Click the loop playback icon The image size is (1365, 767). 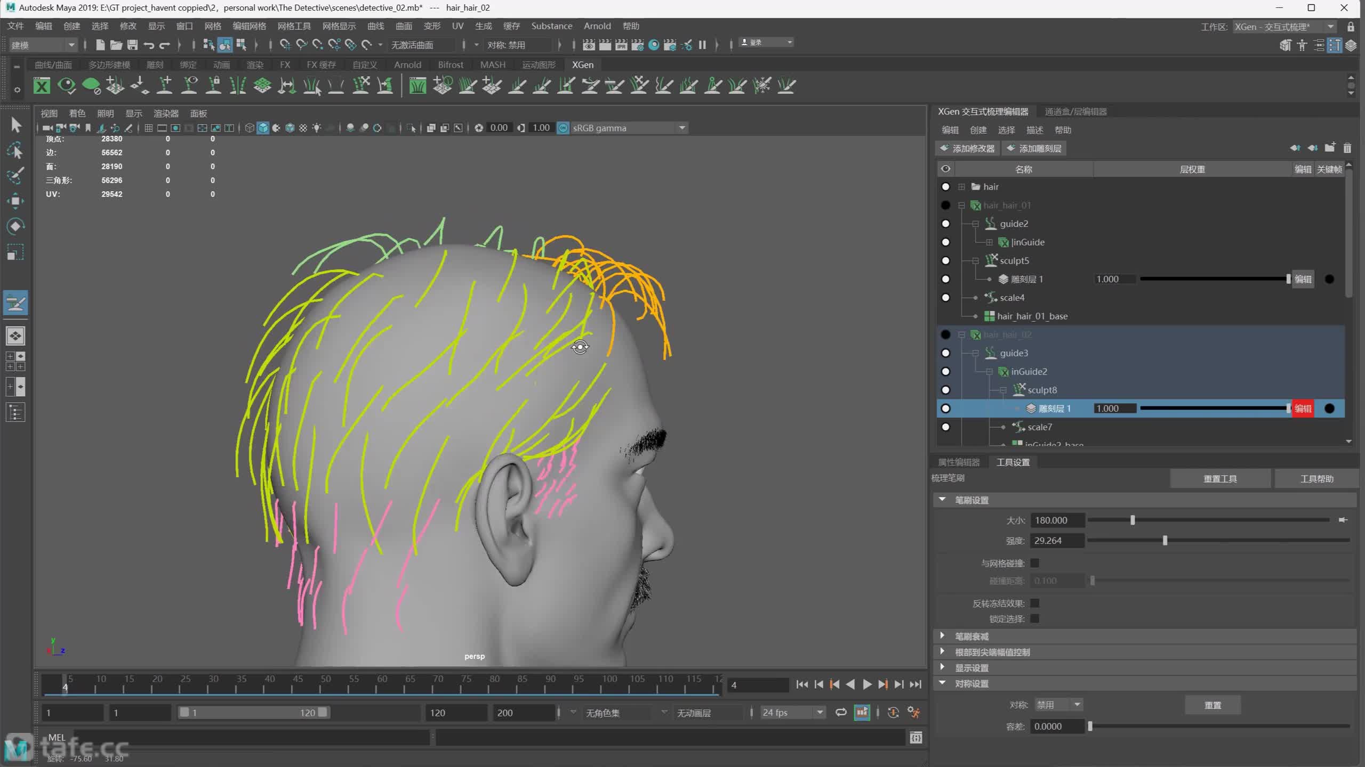[841, 712]
